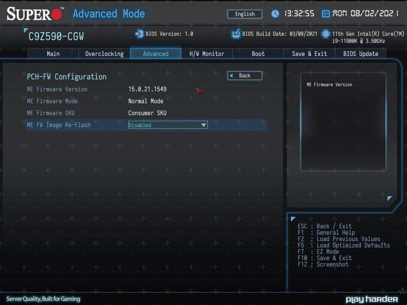Open the ME FW Image Re-Flash dropdown
Viewport: 407px width, 305px height.
pos(168,125)
